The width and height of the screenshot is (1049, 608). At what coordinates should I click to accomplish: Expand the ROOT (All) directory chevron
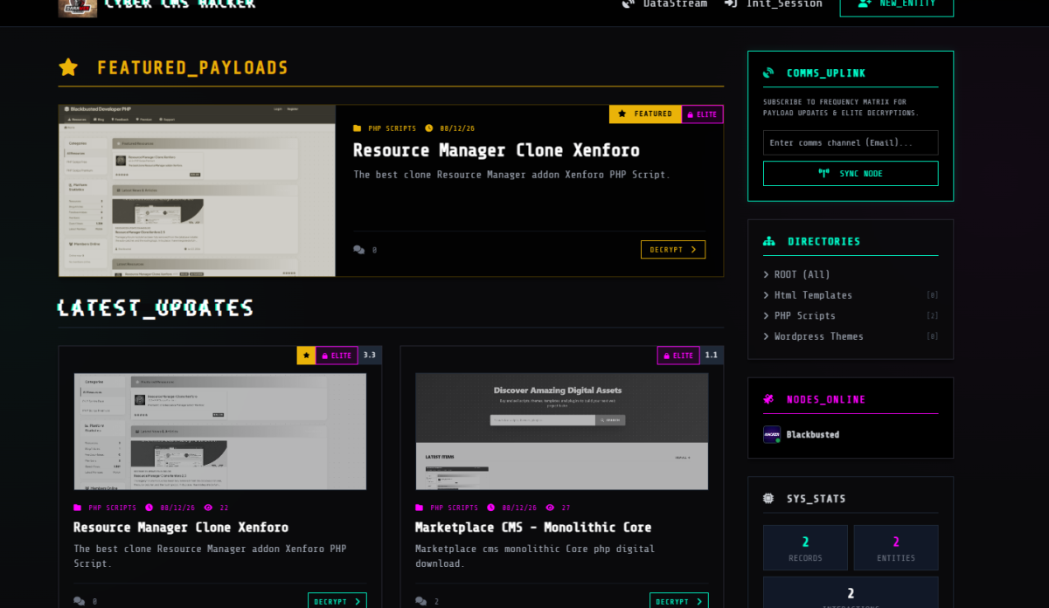coord(767,274)
